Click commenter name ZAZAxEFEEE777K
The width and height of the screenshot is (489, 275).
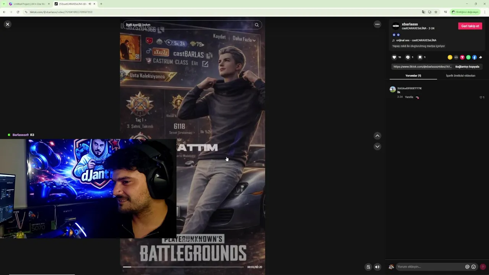(x=410, y=88)
